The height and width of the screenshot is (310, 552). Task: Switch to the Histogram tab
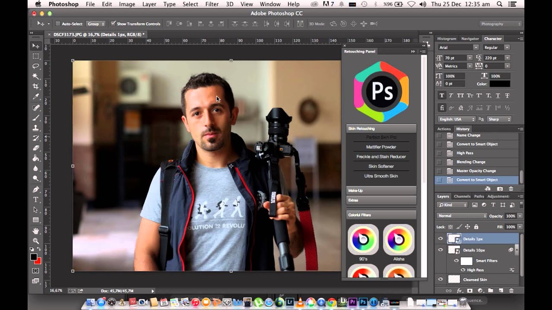[446, 39]
